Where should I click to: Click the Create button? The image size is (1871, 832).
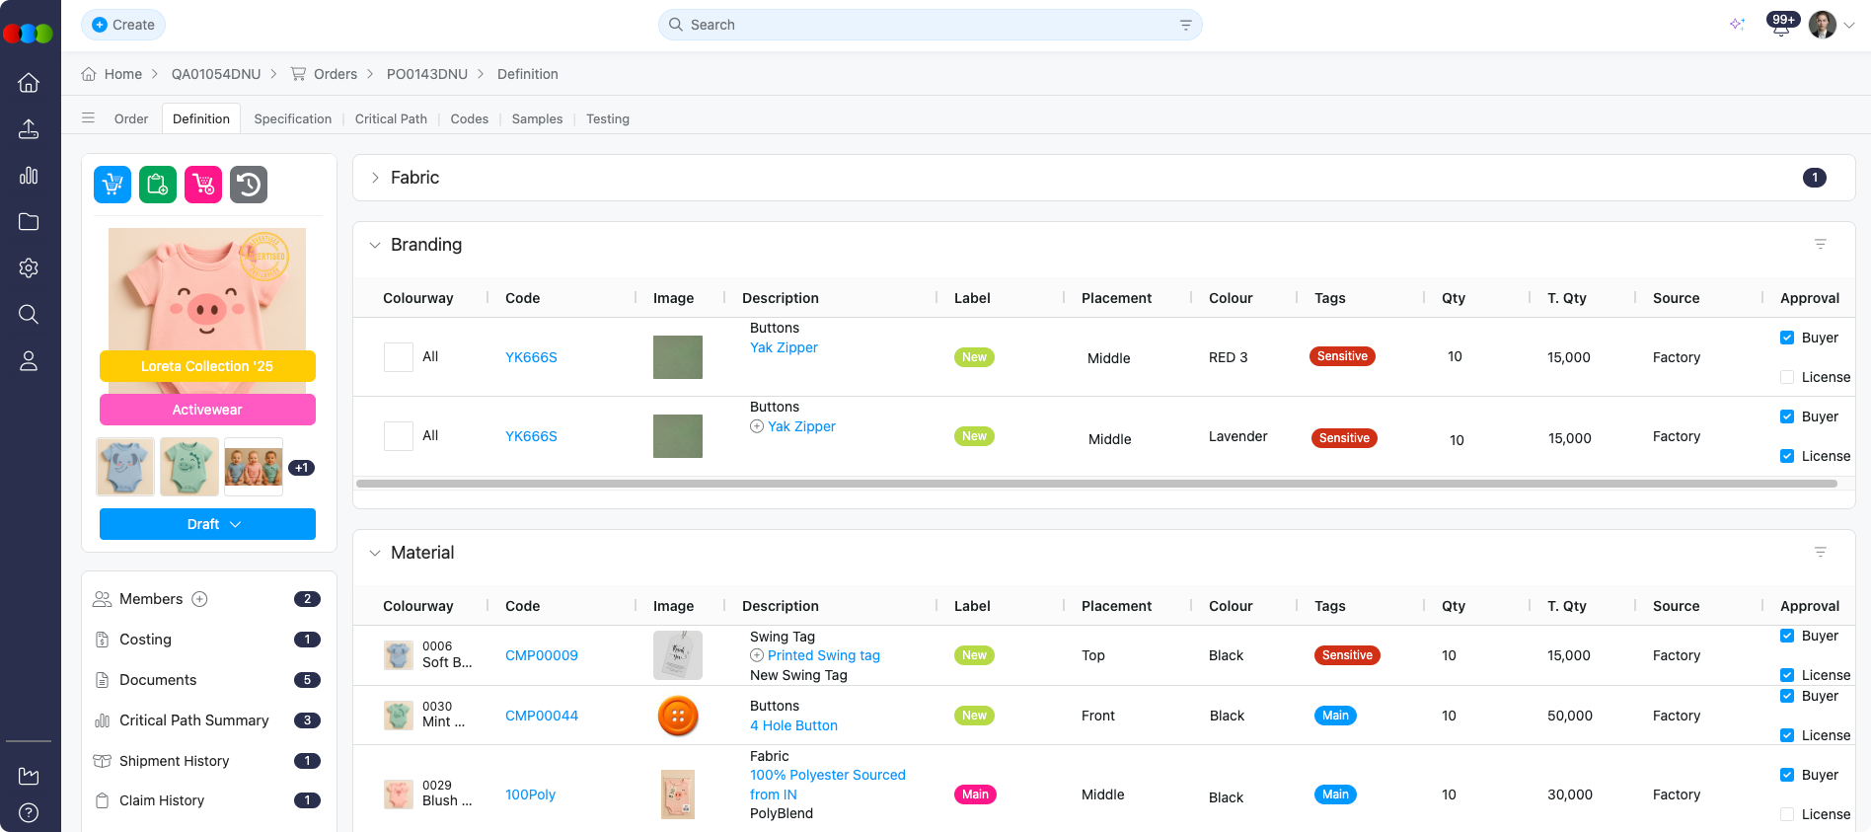[x=123, y=25]
